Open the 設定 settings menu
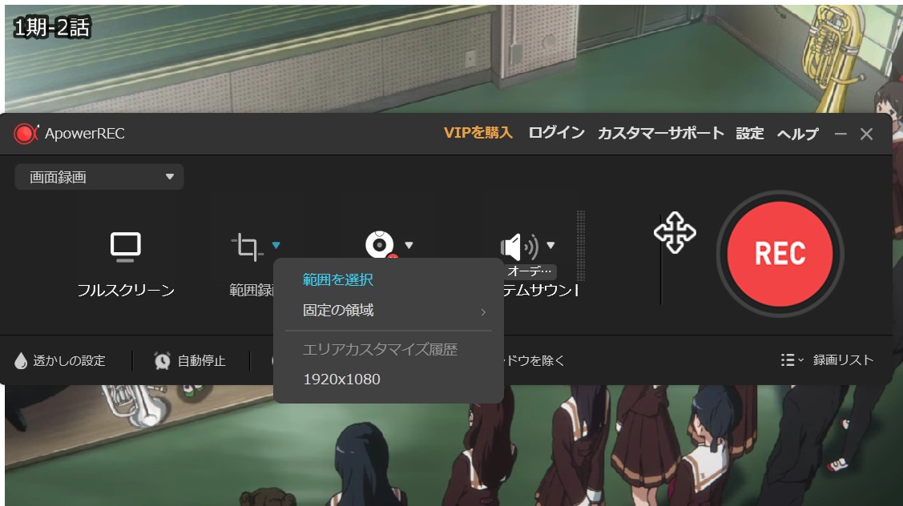Viewport: 903px width, 506px height. pos(750,134)
